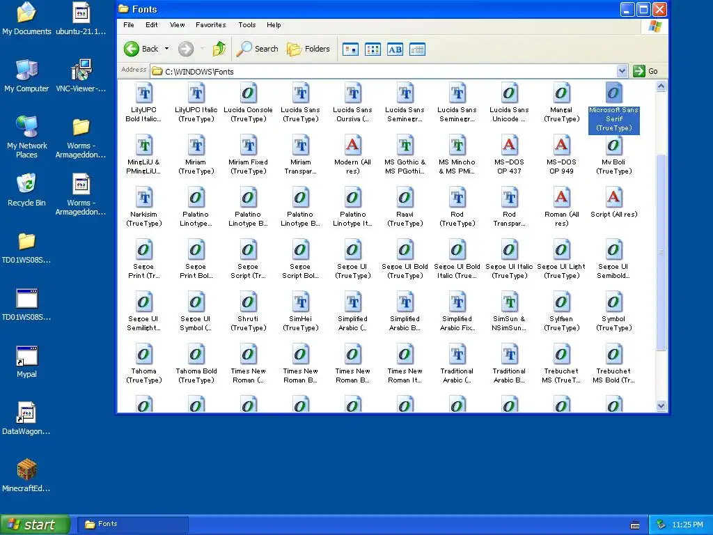The width and height of the screenshot is (713, 535).
Task: Select the Microsoft Sans Serif font
Action: point(614,107)
